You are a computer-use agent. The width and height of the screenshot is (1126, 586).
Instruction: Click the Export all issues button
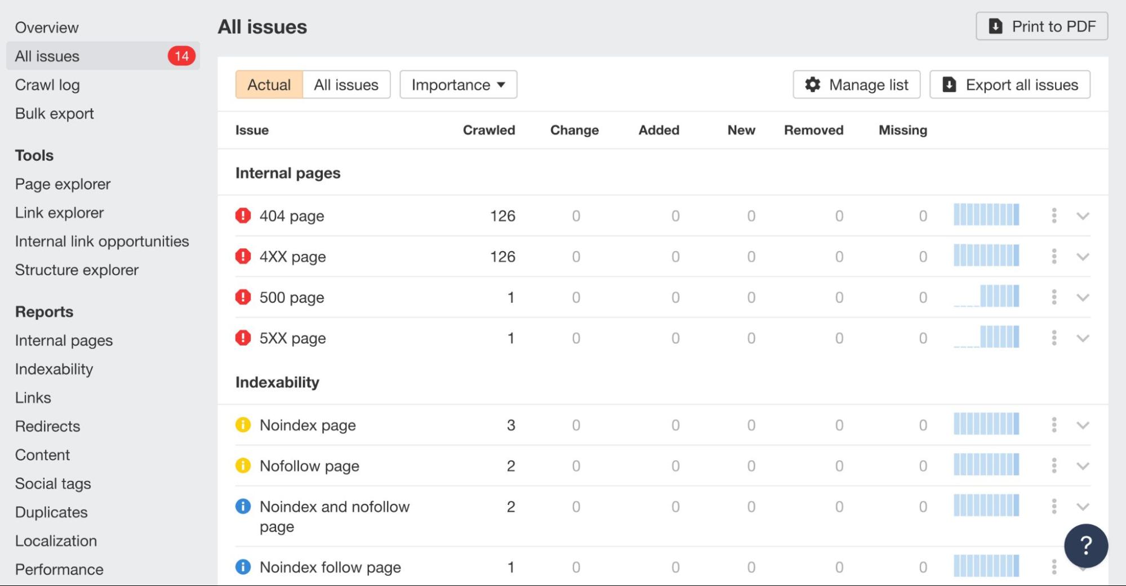[x=1010, y=84]
